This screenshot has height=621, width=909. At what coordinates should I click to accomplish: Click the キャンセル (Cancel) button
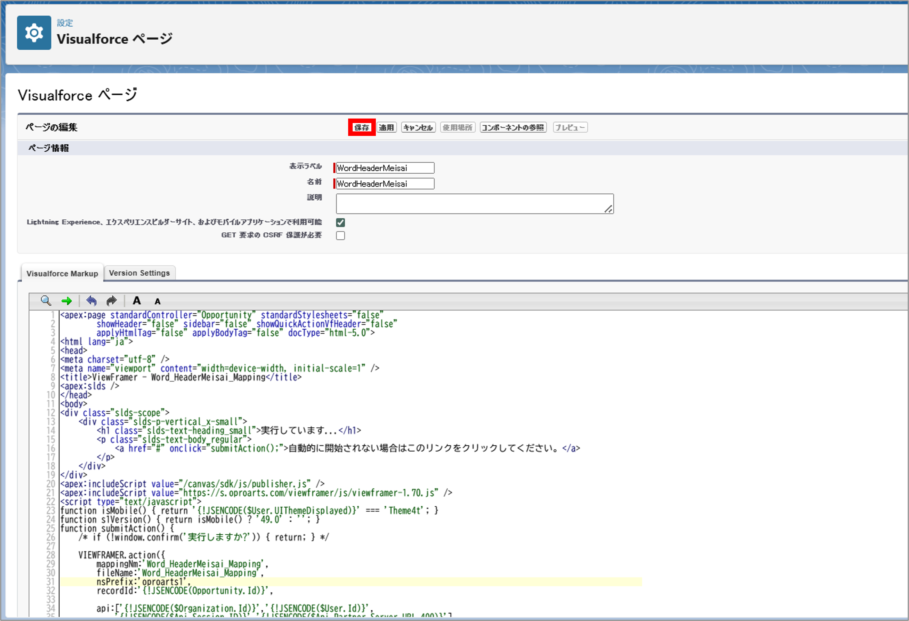(418, 128)
